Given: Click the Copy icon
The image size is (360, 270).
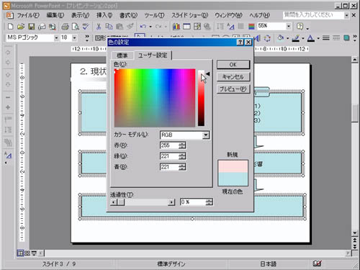Looking at the screenshot, I should pos(109,26).
